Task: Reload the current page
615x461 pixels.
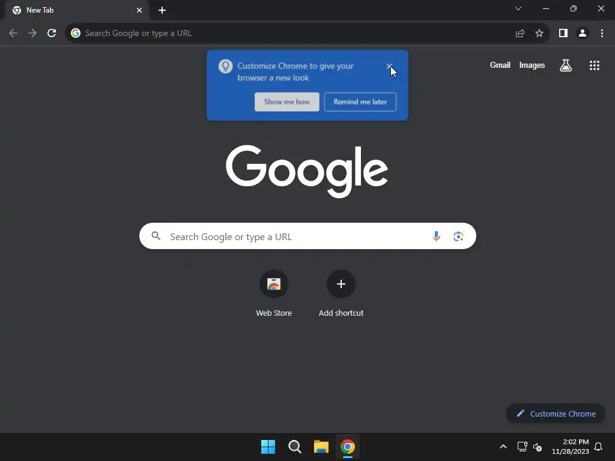Action: pyautogui.click(x=52, y=34)
